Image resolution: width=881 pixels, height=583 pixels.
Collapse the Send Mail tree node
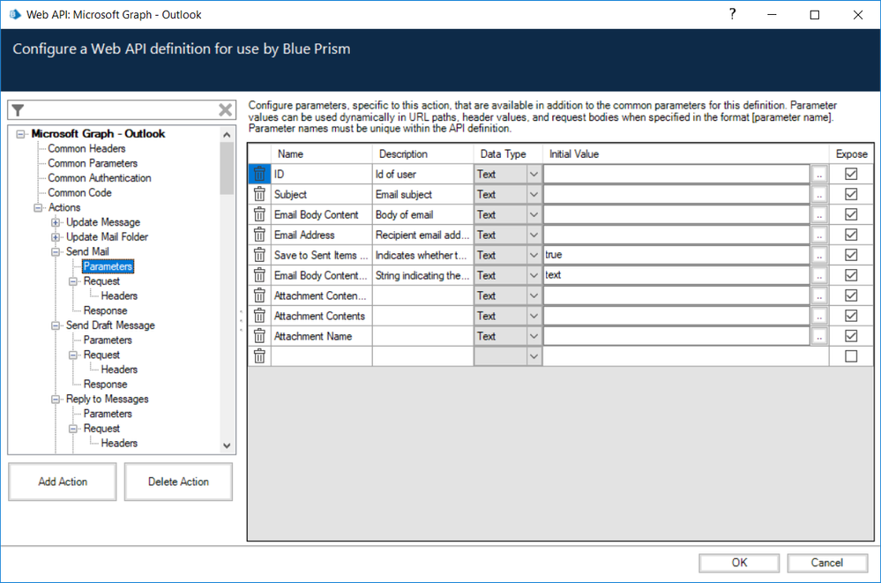point(56,252)
